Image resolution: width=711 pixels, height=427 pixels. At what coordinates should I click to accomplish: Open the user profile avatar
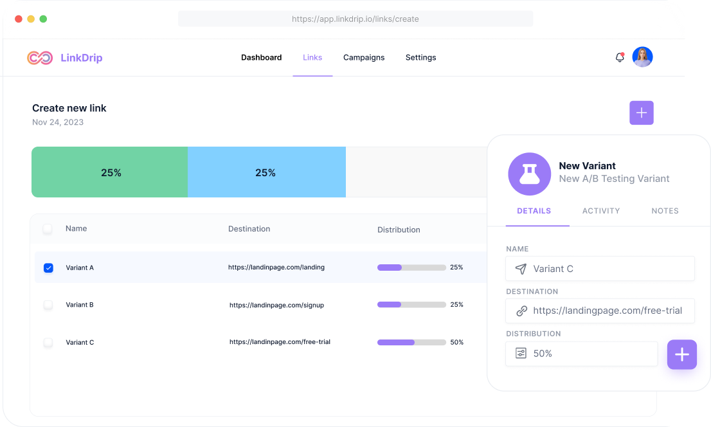pos(642,57)
